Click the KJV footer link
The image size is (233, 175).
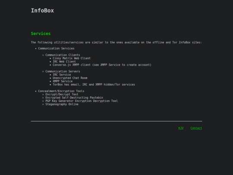point(181,128)
